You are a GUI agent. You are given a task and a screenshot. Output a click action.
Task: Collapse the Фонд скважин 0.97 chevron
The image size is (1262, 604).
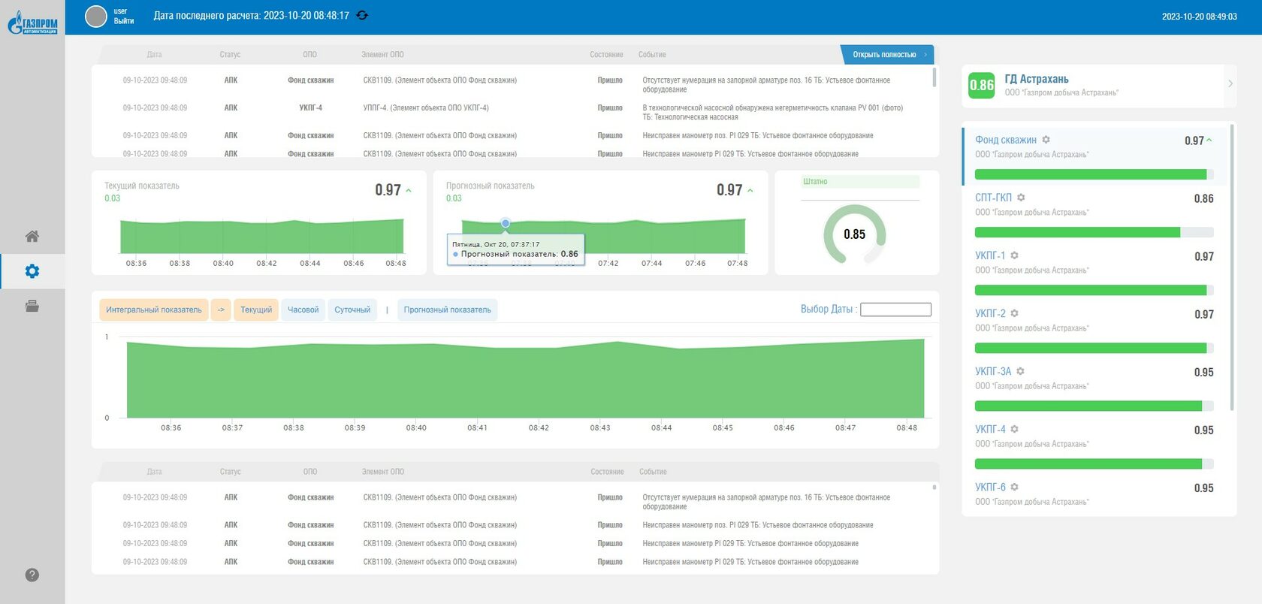[x=1209, y=140]
